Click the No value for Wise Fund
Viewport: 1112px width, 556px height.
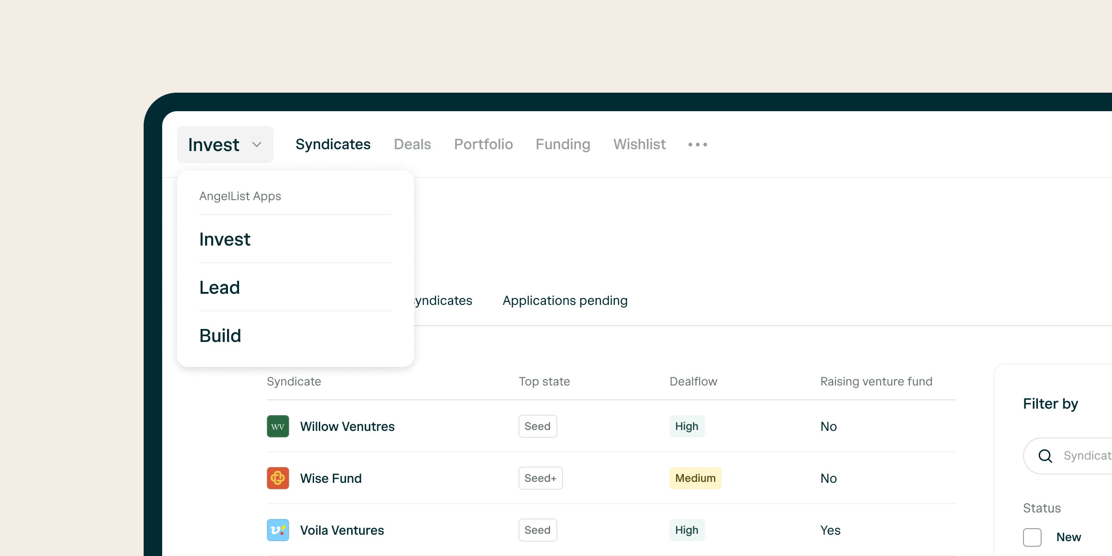click(x=828, y=478)
